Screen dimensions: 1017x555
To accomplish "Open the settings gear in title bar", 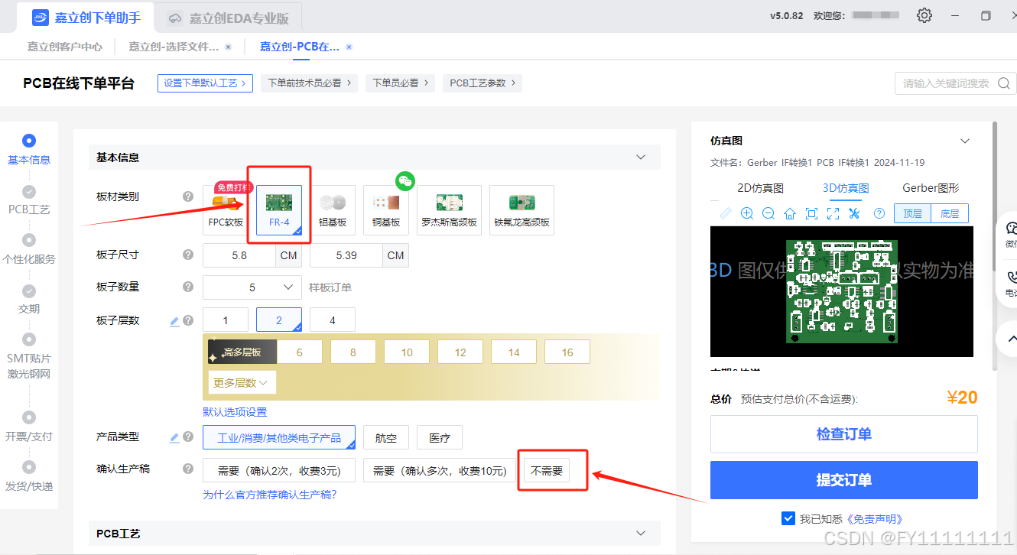I will pyautogui.click(x=924, y=15).
